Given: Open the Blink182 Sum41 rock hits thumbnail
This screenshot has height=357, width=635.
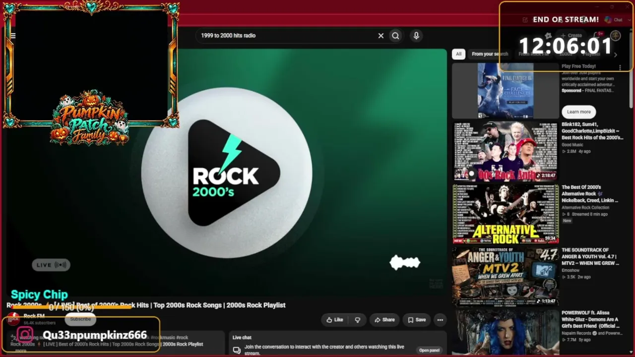Looking at the screenshot, I should click(x=506, y=151).
